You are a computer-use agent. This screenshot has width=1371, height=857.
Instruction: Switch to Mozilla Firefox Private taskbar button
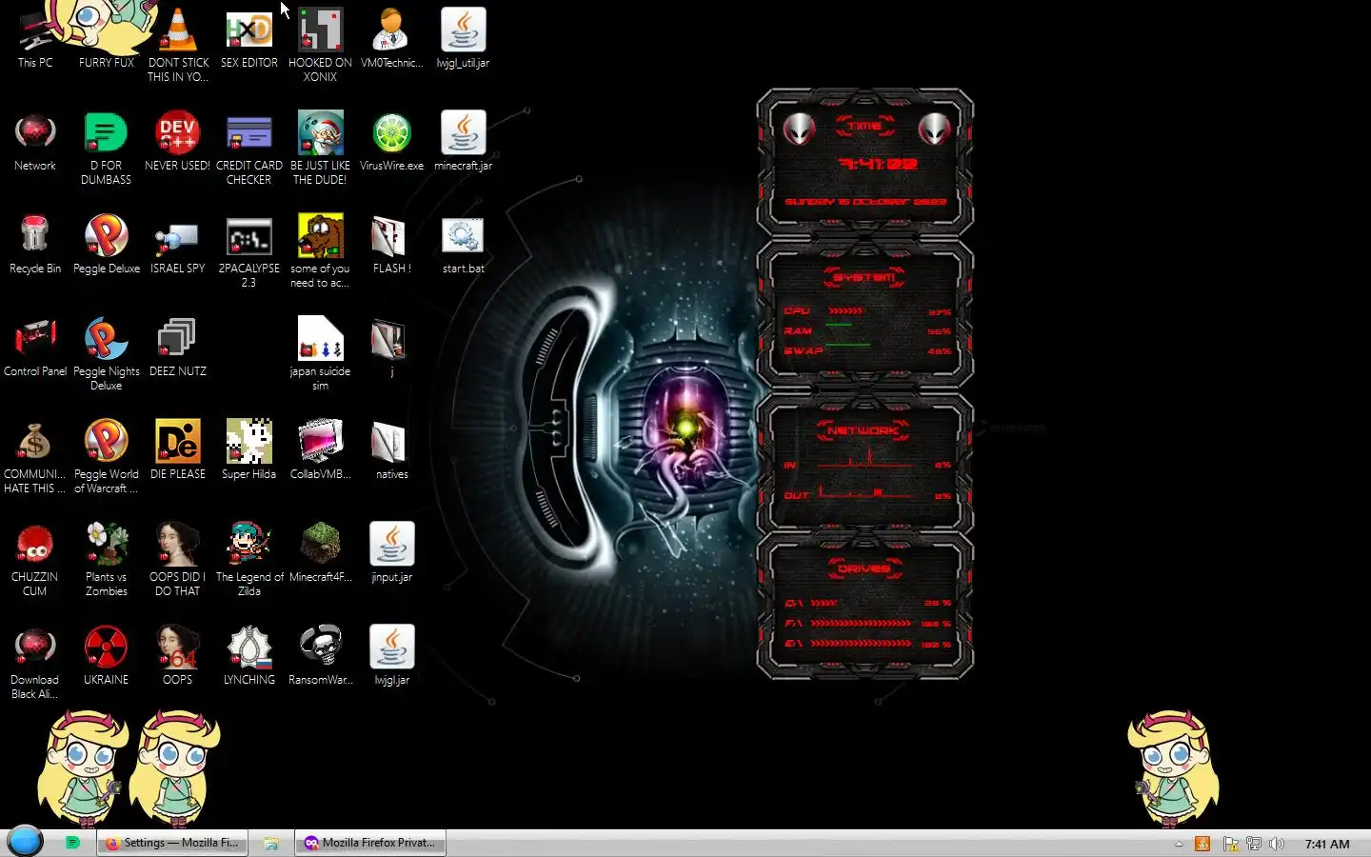370,843
